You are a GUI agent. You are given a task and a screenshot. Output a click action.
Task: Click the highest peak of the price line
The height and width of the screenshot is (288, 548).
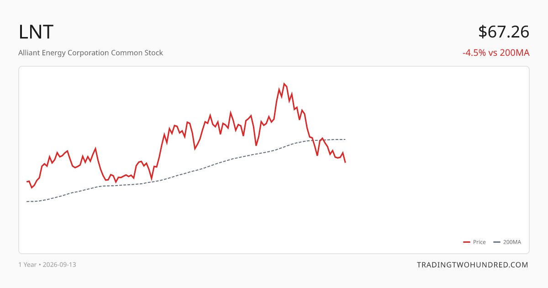pos(284,84)
